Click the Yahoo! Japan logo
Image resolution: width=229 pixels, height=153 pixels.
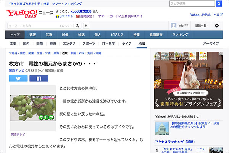(x=22, y=14)
